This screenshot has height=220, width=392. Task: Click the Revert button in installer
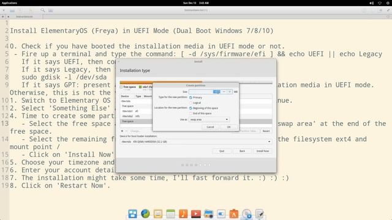point(266,131)
